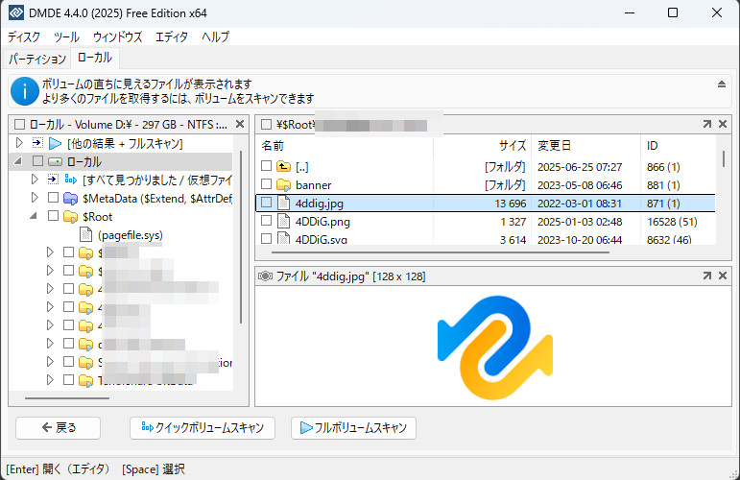Check the $Root tree checkbox
The image size is (740, 480).
point(54,216)
